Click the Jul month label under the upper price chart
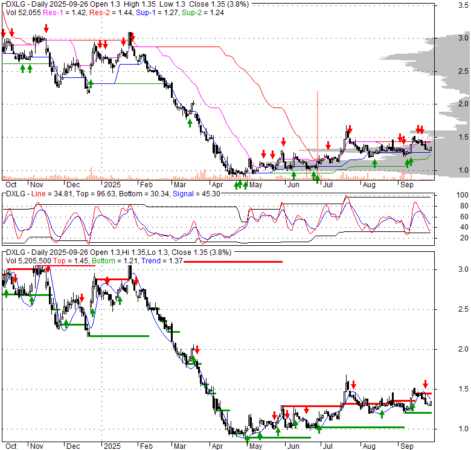Screen dimensions: 471x450 click(327, 185)
